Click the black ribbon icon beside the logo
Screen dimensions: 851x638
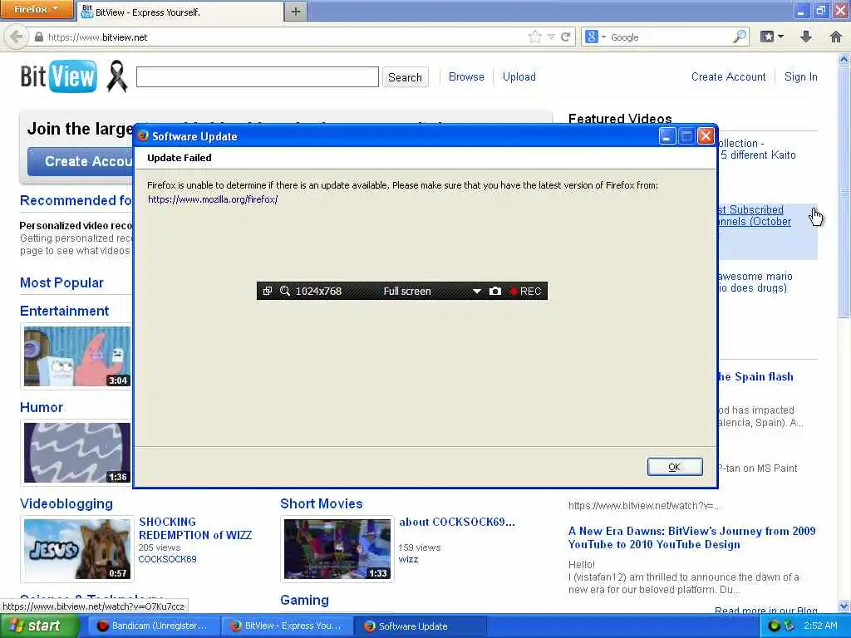116,76
